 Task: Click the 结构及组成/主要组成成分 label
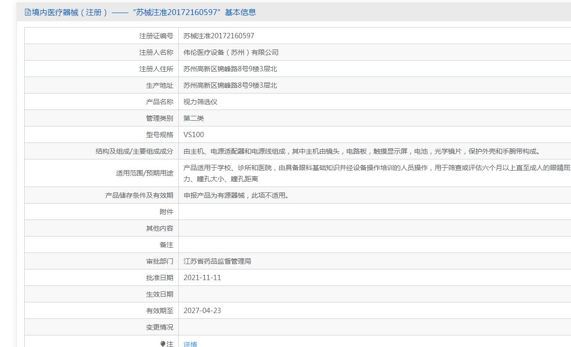point(134,151)
